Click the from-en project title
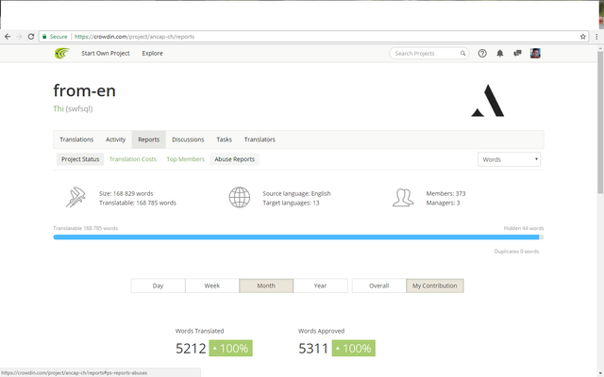 pyautogui.click(x=84, y=90)
